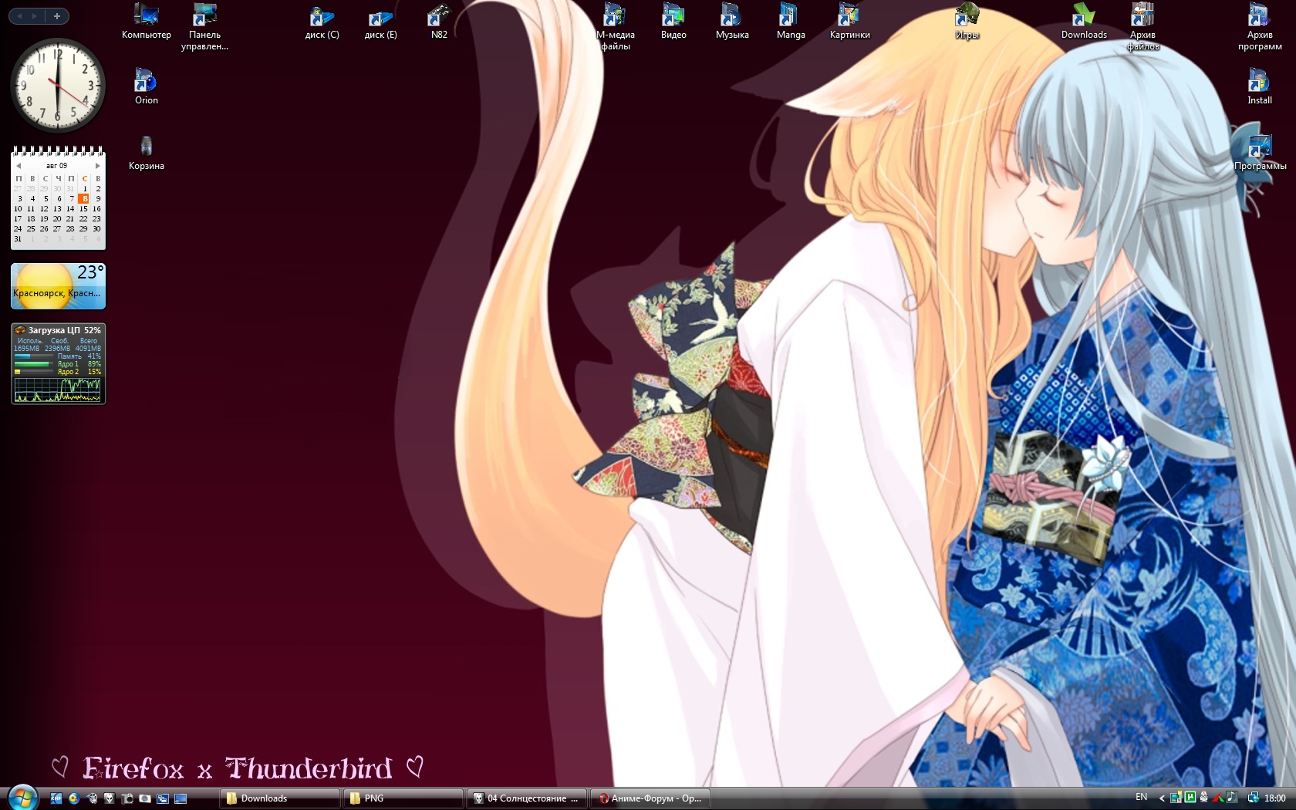1296x810 pixels.
Task: Select day 15 in calendar gadget
Action: [x=83, y=209]
